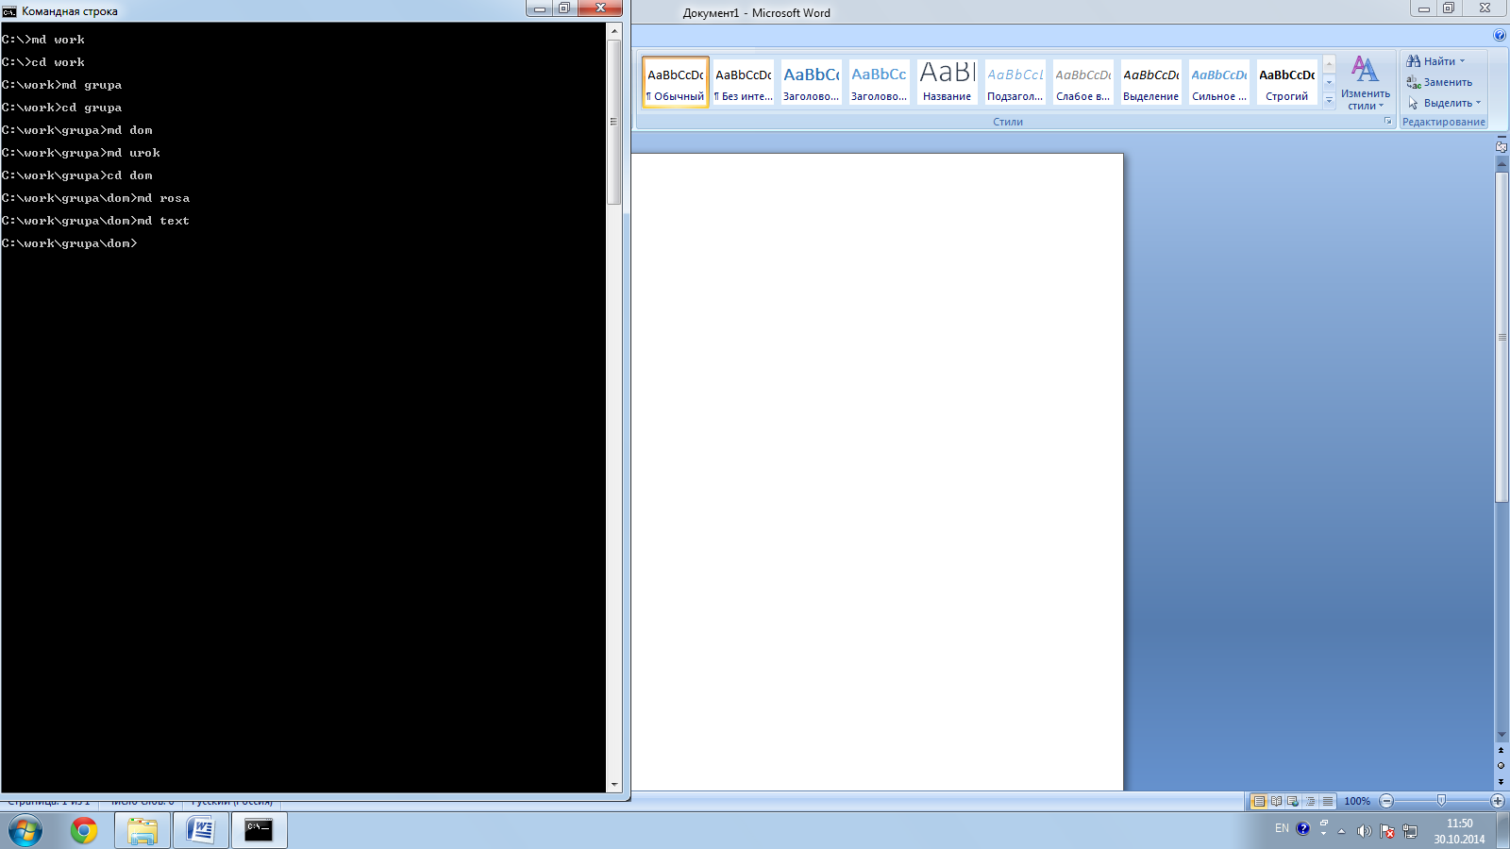The width and height of the screenshot is (1510, 849).
Task: Switch to Outline view
Action: click(1310, 801)
